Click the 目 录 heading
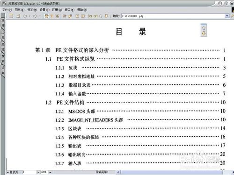 (x=131, y=32)
